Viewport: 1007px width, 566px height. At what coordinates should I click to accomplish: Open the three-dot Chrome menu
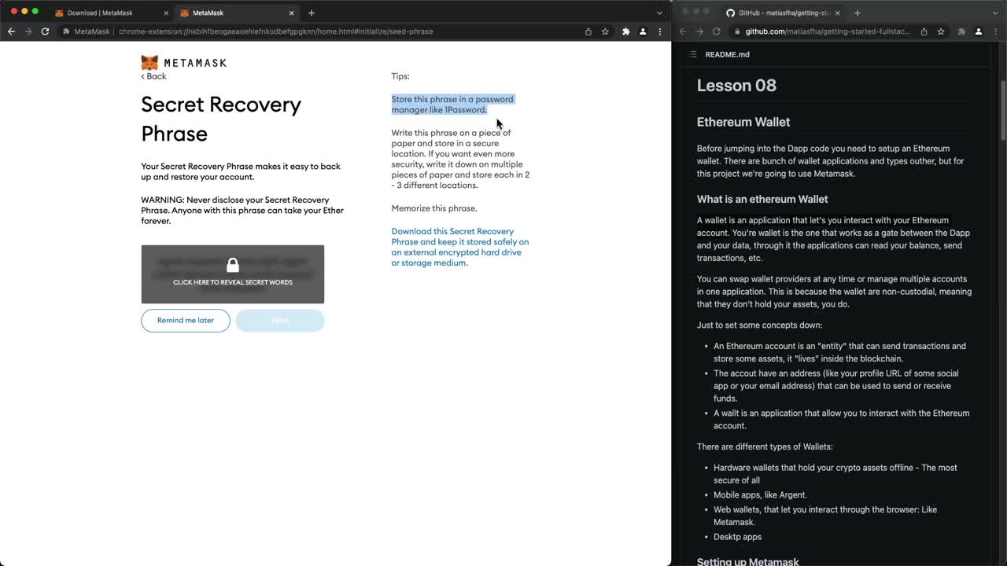coord(660,31)
